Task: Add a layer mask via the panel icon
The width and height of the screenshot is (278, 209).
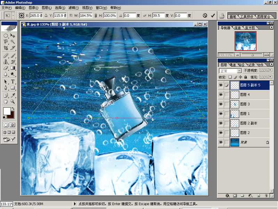Action: coord(235,196)
